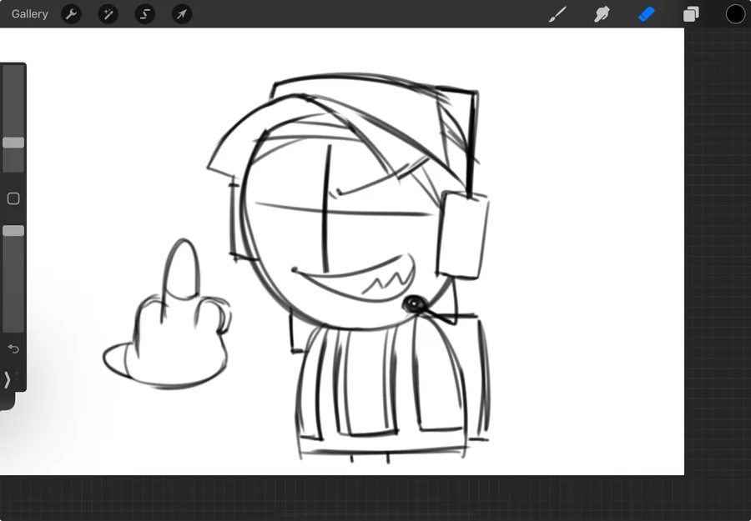The image size is (751, 521).
Task: Select the Paint brush tool
Action: pos(557,14)
